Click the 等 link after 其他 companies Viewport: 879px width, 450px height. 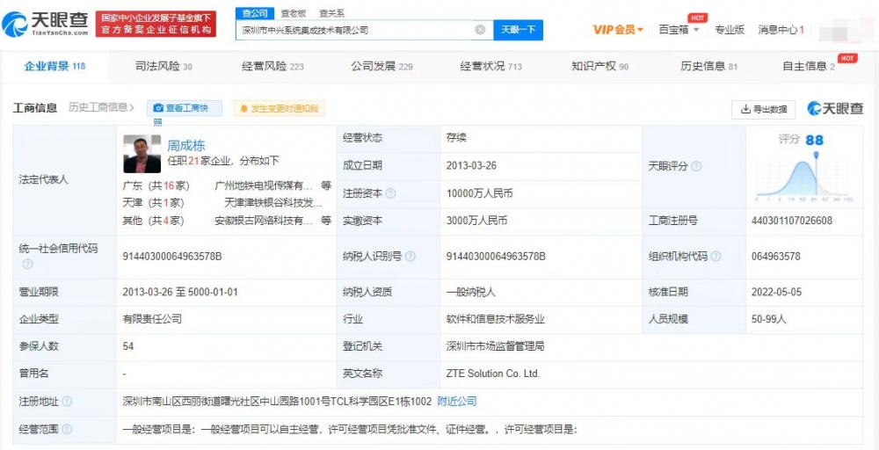coord(326,221)
